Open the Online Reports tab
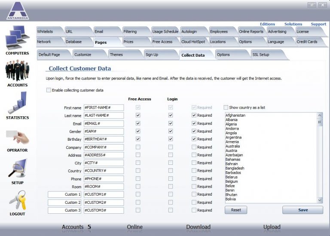Image resolution: width=330 pixels, height=236 pixels. (x=251, y=31)
